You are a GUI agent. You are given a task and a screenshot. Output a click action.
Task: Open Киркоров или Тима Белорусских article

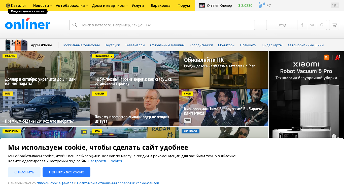tap(224, 108)
